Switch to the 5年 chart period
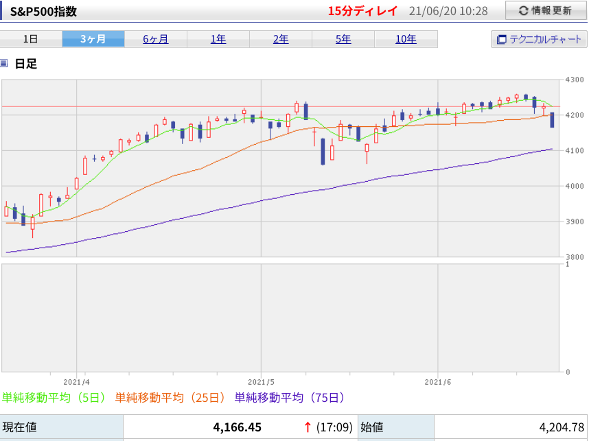589x441 pixels. click(343, 39)
